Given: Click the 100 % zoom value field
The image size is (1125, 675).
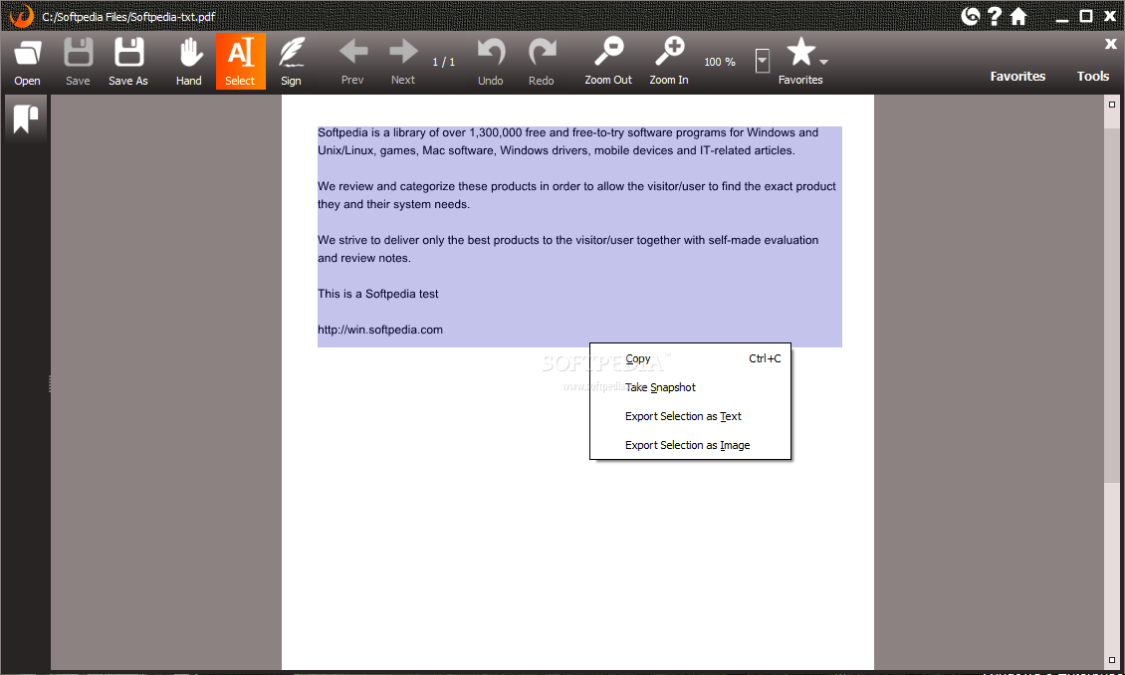Looking at the screenshot, I should pyautogui.click(x=720, y=63).
